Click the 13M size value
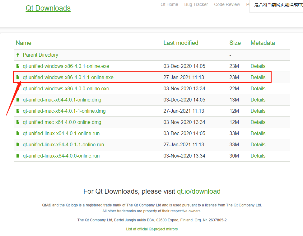Image resolution: width=303 pixels, height=236 pixels. (234, 100)
